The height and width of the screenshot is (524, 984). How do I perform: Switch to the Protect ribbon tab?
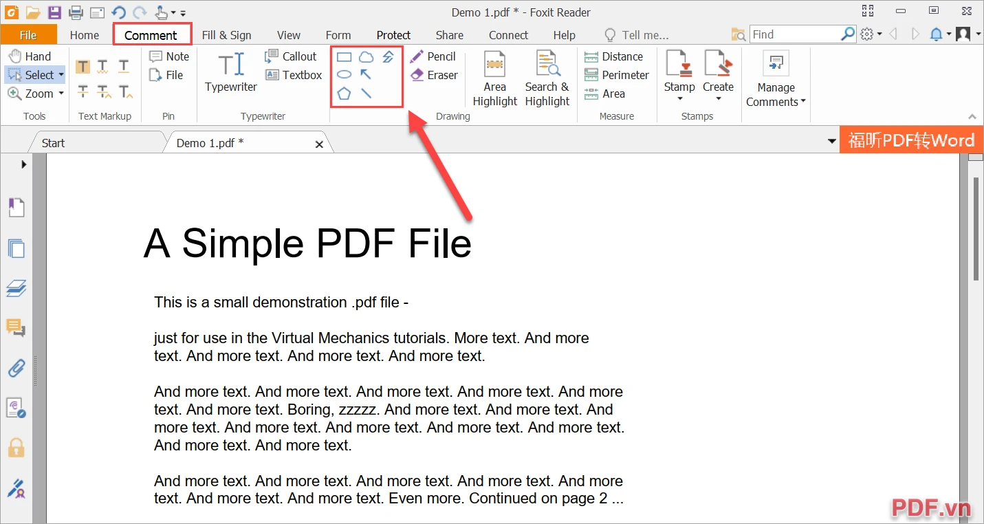[393, 34]
